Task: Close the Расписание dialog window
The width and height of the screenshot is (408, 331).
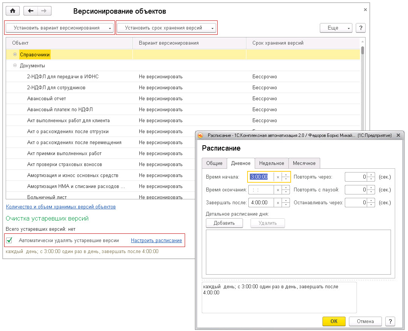Action: pos(399,135)
